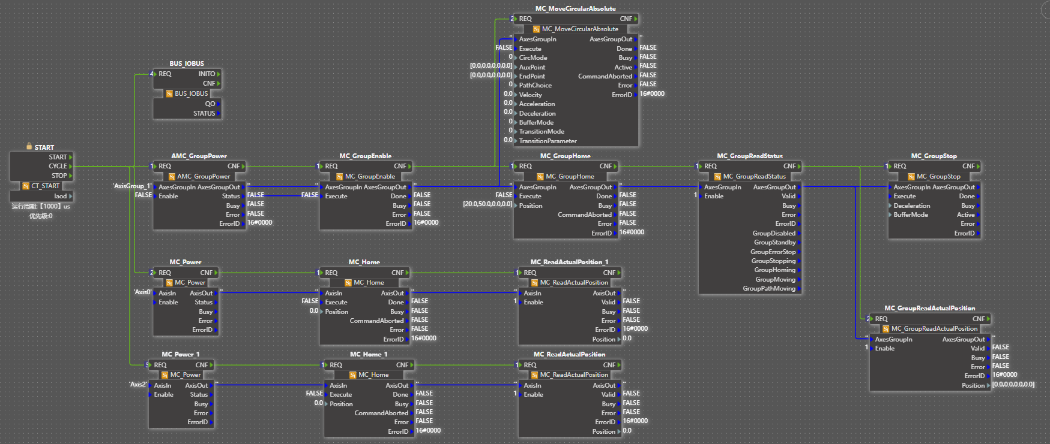The image size is (1050, 444).
Task: Select the GroupHoming output pin
Action: pyautogui.click(x=778, y=270)
